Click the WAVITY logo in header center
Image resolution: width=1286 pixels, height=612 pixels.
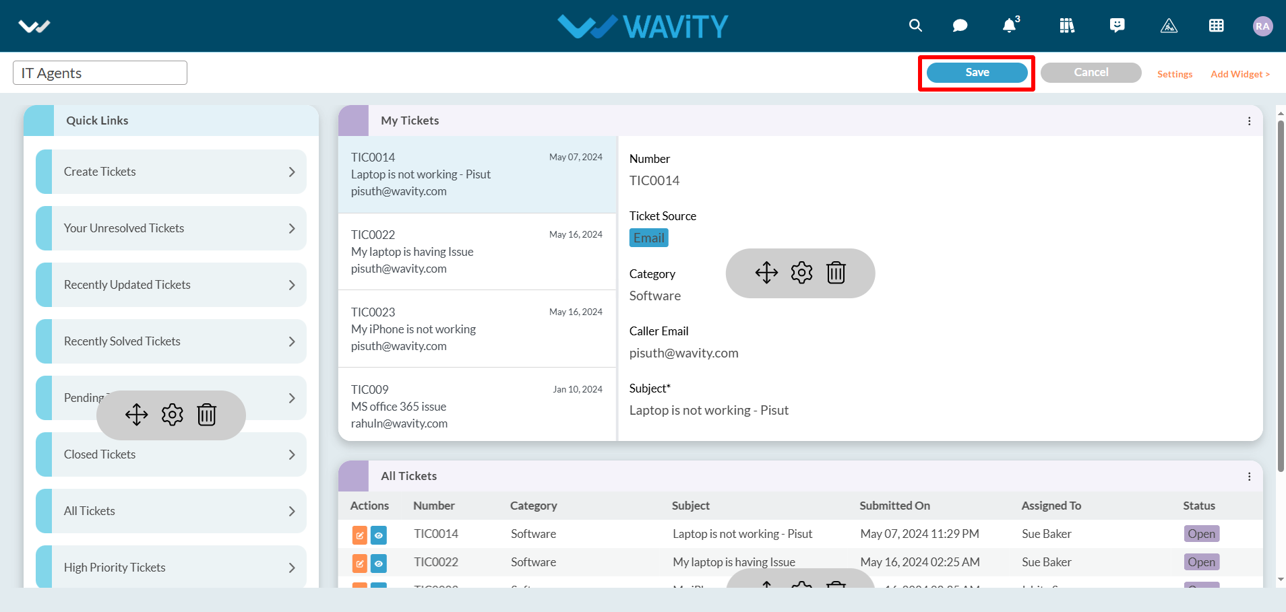tap(643, 26)
